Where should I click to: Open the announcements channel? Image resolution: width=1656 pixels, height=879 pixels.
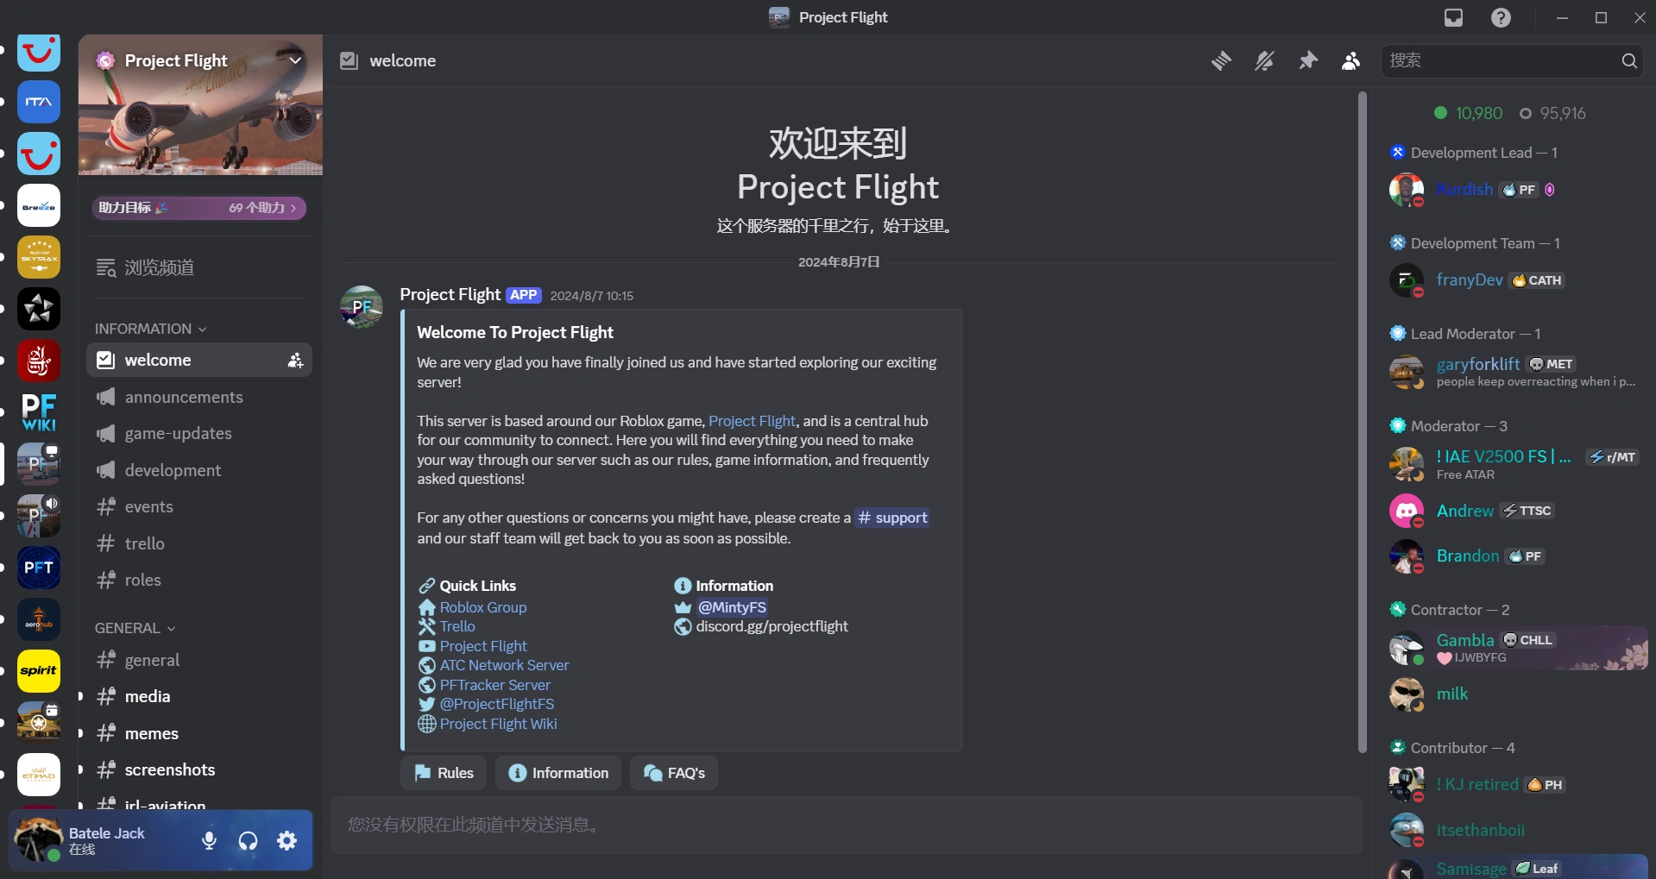(x=184, y=397)
